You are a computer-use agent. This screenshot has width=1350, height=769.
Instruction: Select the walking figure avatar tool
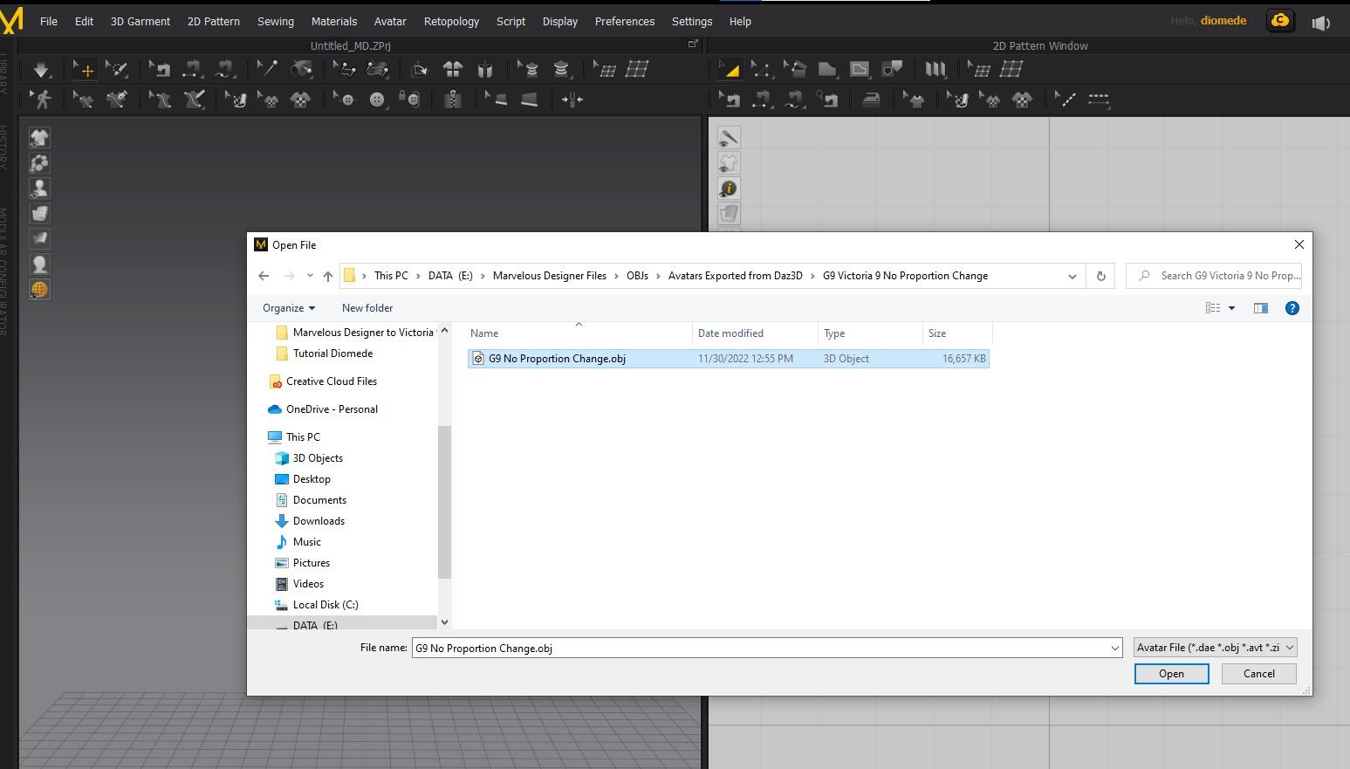(41, 100)
